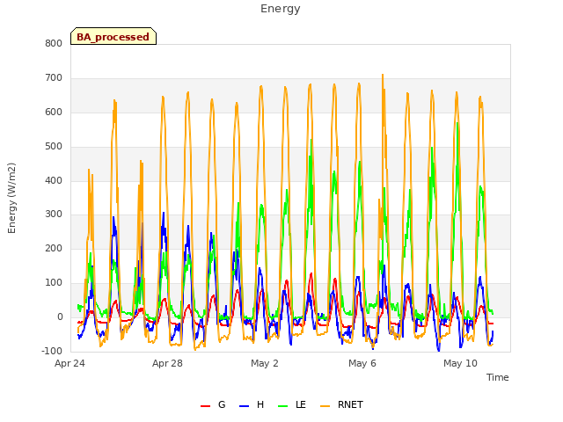Click the May 6 x-axis label
563x422 pixels.
coord(362,363)
